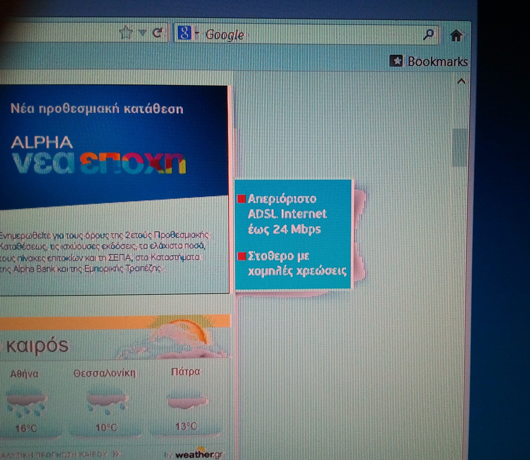Open the 'καιρός' weather section heading
Image resolution: width=530 pixels, height=460 pixels.
[x=37, y=346]
